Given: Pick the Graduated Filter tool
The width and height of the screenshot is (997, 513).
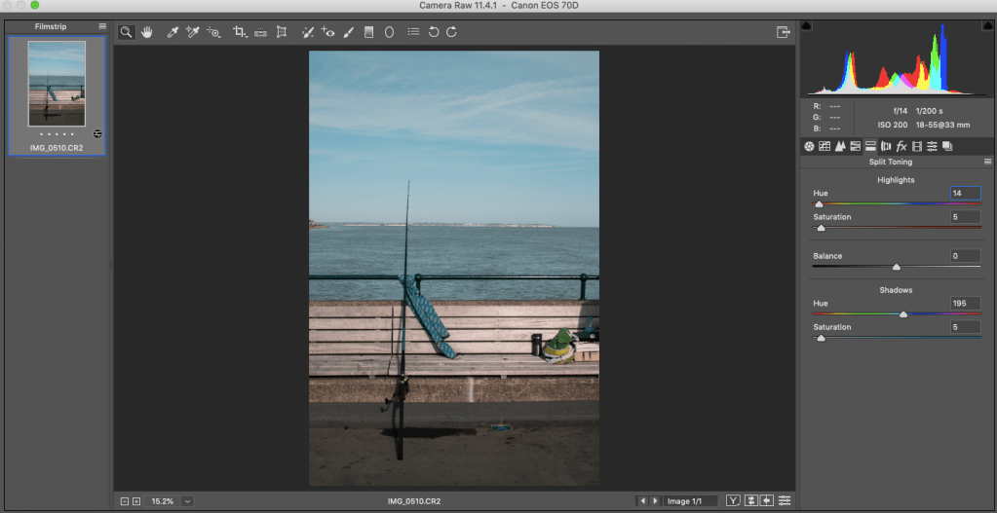Looking at the screenshot, I should 368,32.
